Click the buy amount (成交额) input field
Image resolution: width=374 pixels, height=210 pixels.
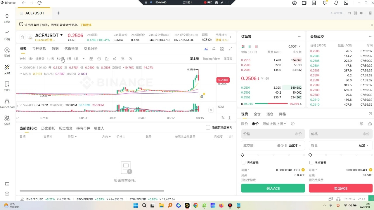click(273, 146)
